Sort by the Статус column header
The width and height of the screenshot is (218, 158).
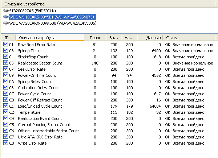pyautogui.click(x=189, y=38)
